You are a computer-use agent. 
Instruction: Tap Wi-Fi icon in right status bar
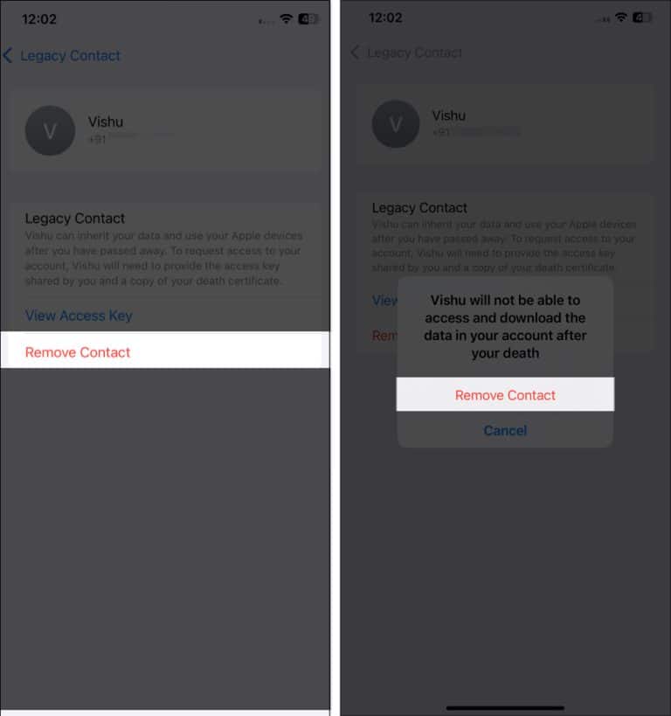pyautogui.click(x=621, y=17)
